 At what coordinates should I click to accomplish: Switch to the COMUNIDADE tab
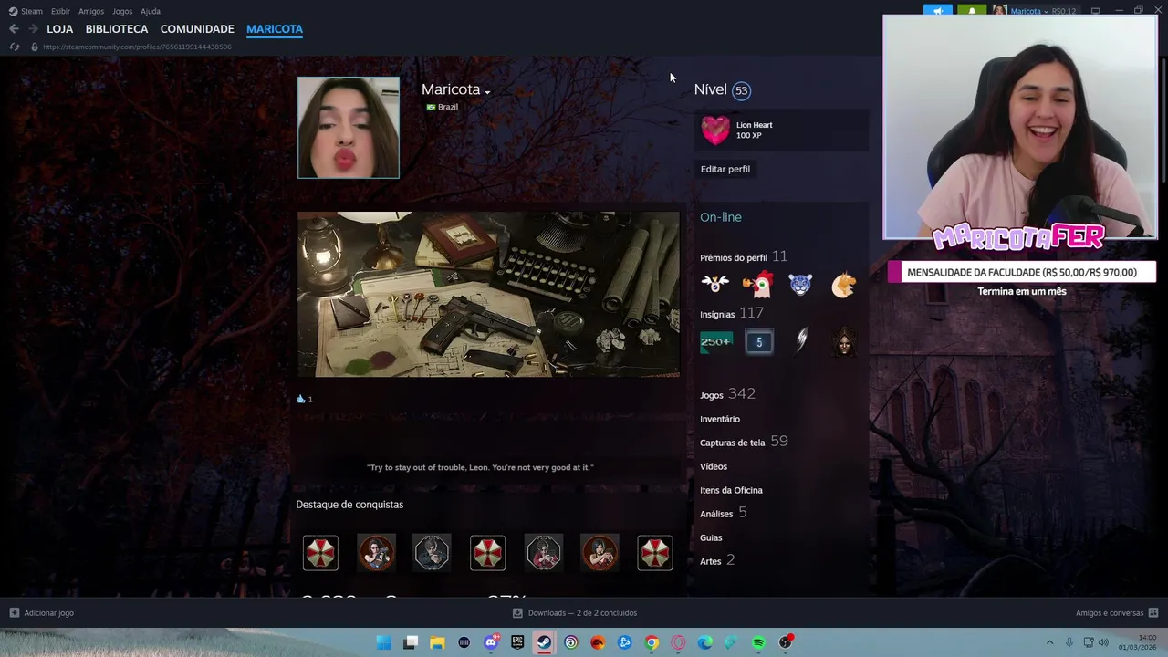[197, 29]
